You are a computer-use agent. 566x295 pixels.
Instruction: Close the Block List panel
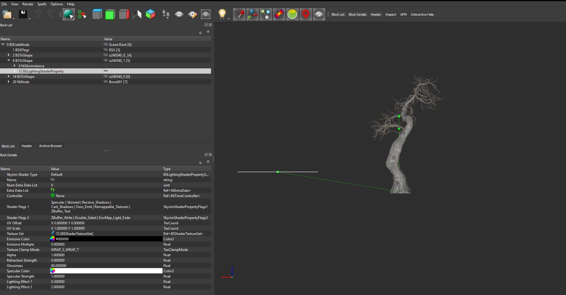(x=210, y=25)
